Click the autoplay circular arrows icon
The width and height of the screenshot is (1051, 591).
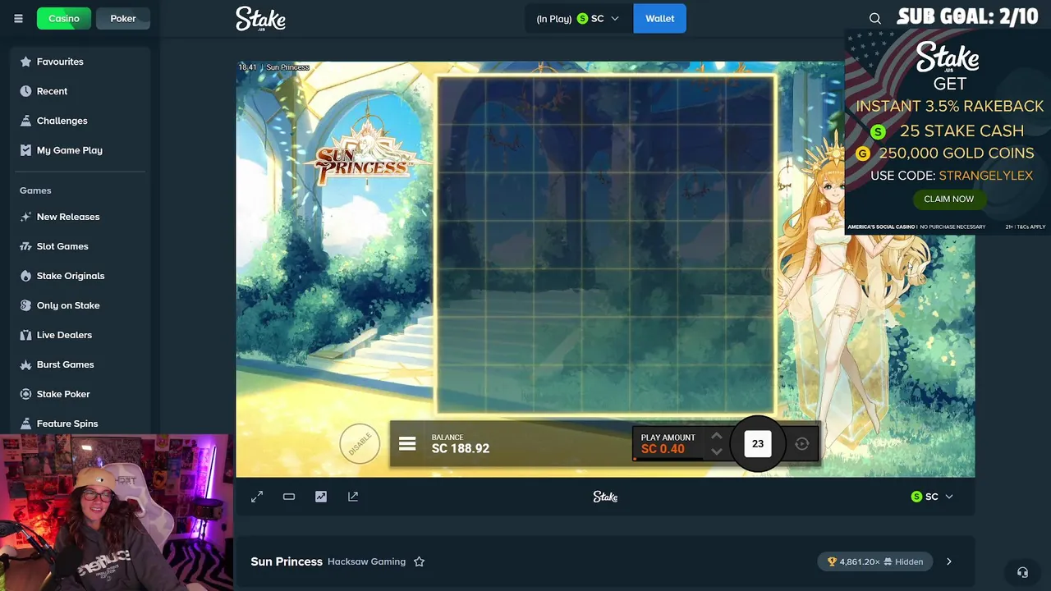802,444
